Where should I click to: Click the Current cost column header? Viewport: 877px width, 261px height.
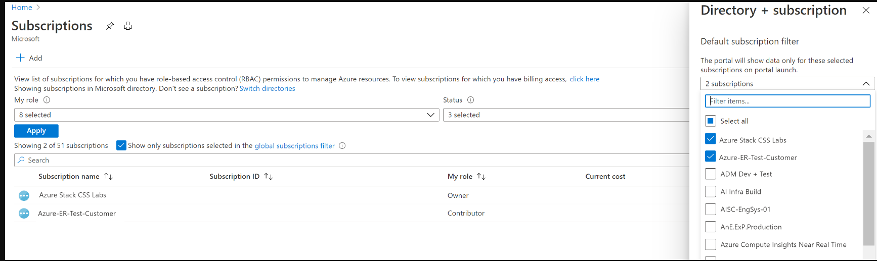(x=605, y=176)
